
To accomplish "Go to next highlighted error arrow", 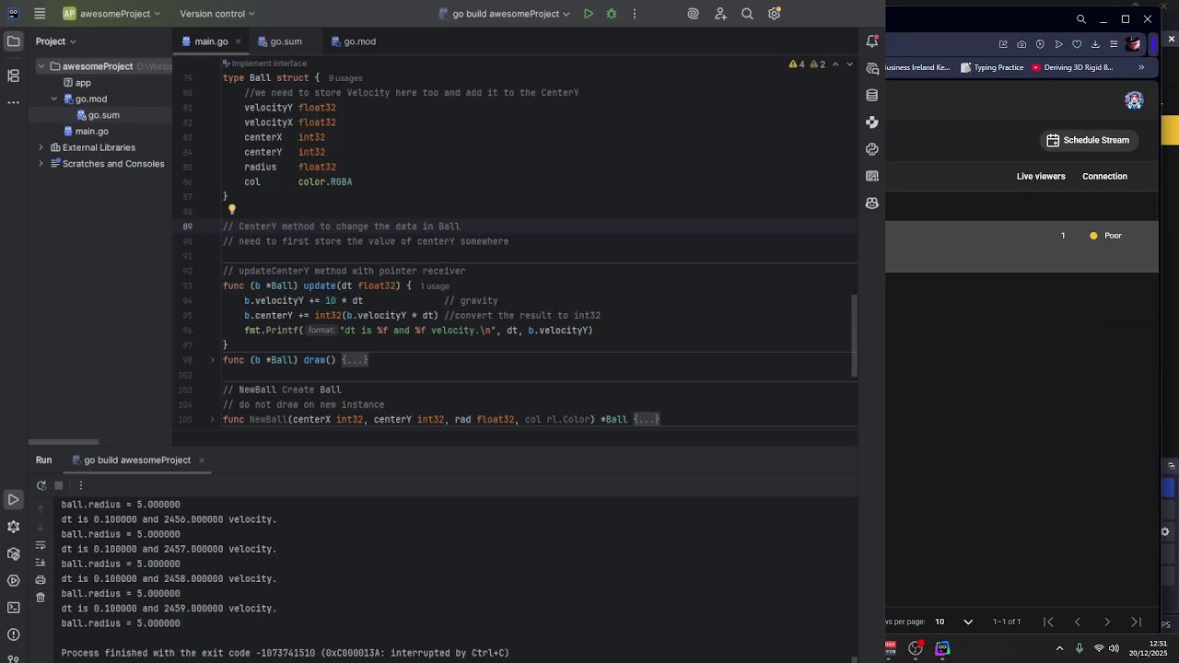I will coord(849,64).
